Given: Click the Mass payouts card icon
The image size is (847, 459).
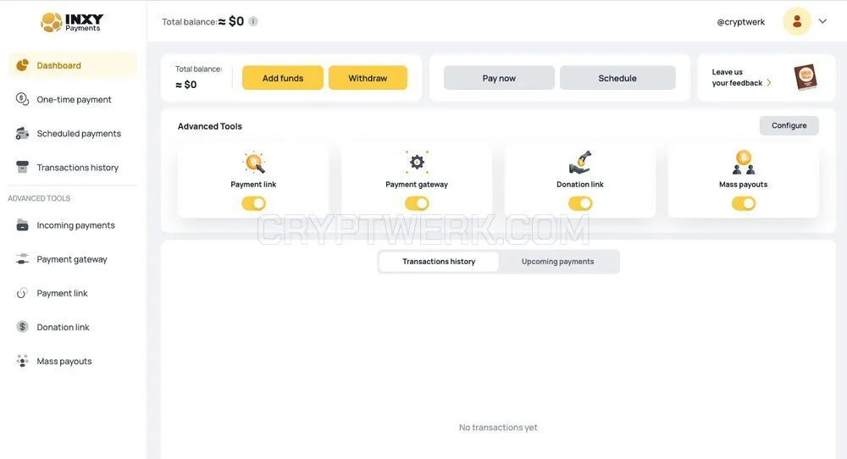Looking at the screenshot, I should (744, 162).
